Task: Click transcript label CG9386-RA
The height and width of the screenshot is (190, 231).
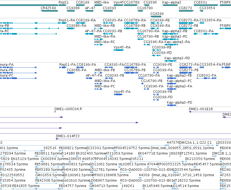Action: pos(77,25)
